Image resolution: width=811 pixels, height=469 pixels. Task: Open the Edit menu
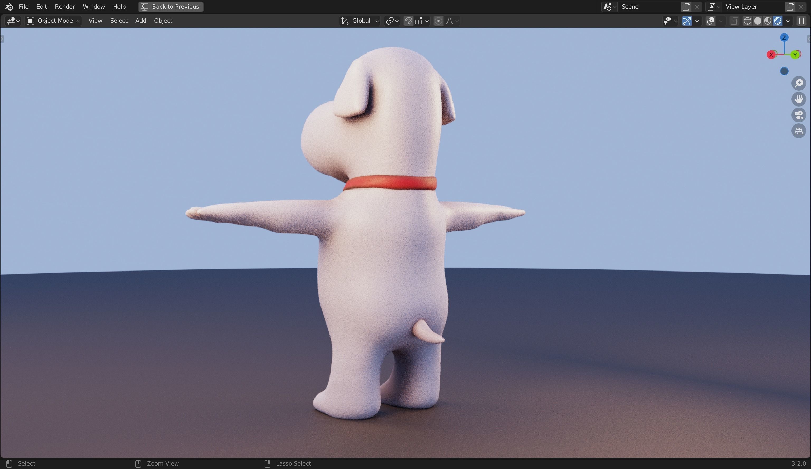[41, 6]
